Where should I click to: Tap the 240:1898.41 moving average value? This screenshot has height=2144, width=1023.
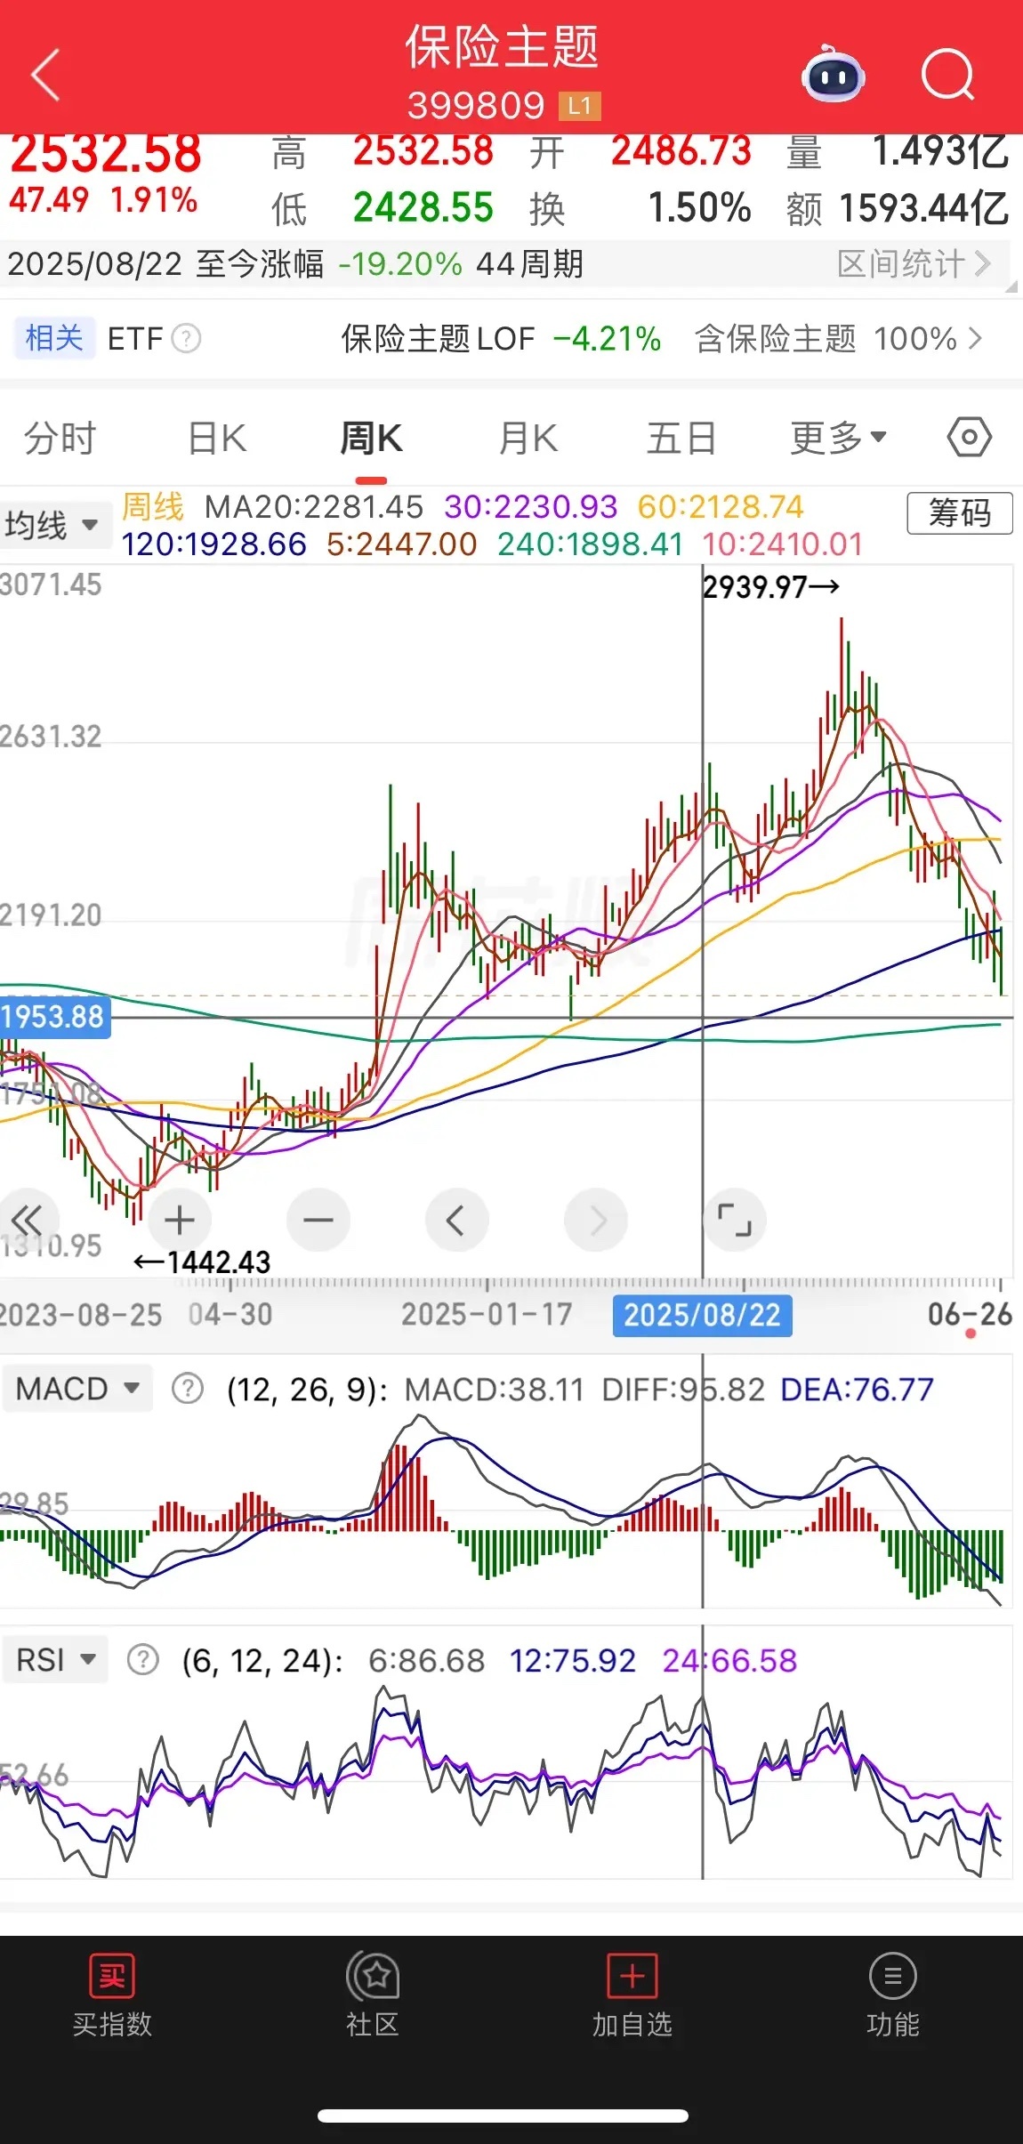[x=590, y=544]
